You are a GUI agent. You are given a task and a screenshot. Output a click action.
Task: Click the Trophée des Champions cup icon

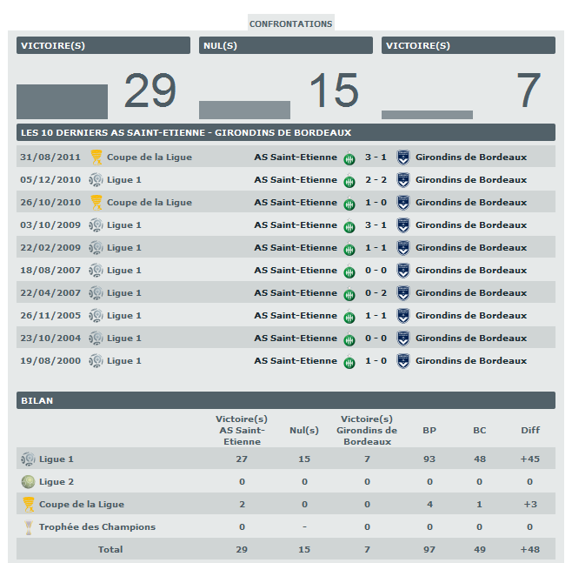click(x=29, y=526)
